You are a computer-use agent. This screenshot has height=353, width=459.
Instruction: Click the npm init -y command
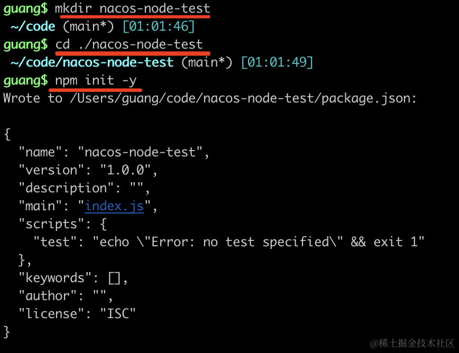[x=99, y=80]
